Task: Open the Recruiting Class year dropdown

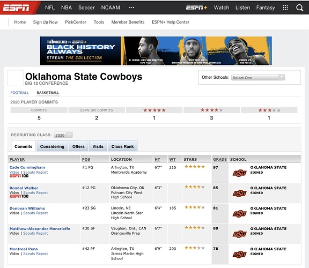Action: (63, 135)
